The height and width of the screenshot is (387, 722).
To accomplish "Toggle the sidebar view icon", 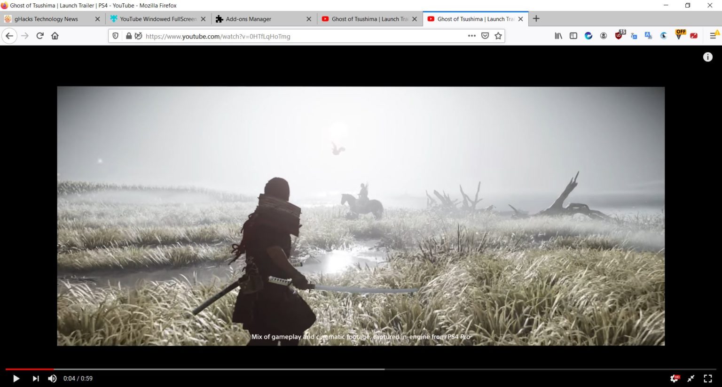I will (573, 35).
